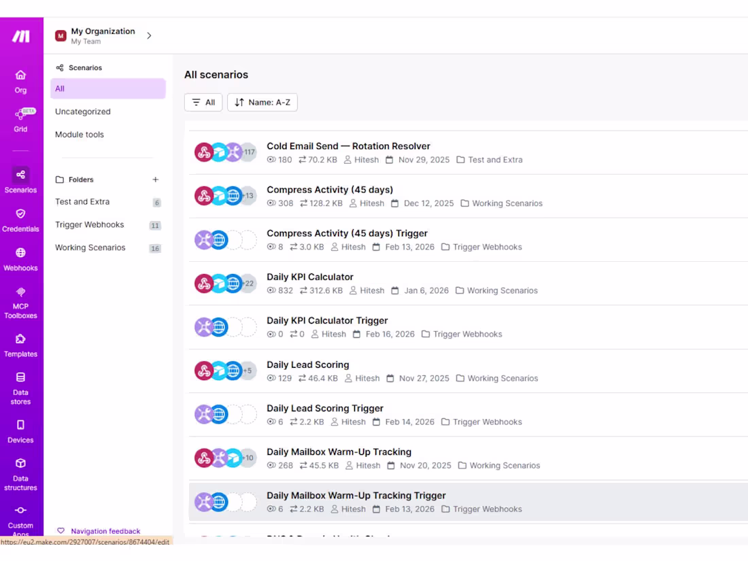Go to the Scenarios section in sidebar
Image resolution: width=748 pixels, height=561 pixels.
click(x=20, y=180)
